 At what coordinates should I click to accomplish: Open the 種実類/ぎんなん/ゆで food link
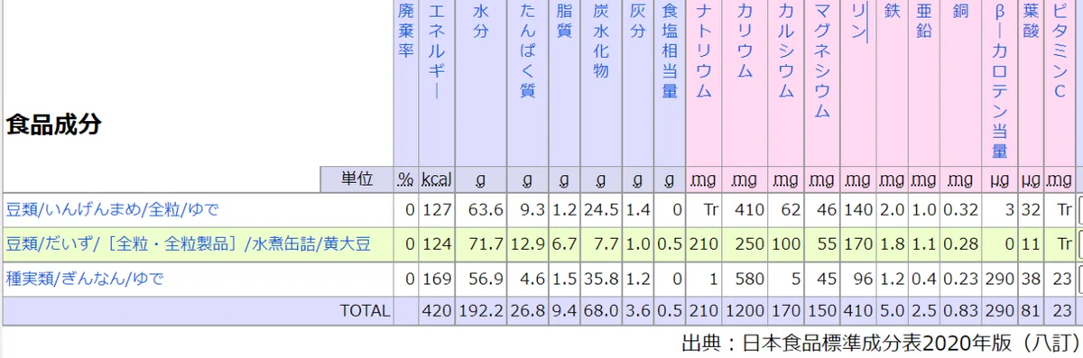pyautogui.click(x=85, y=279)
